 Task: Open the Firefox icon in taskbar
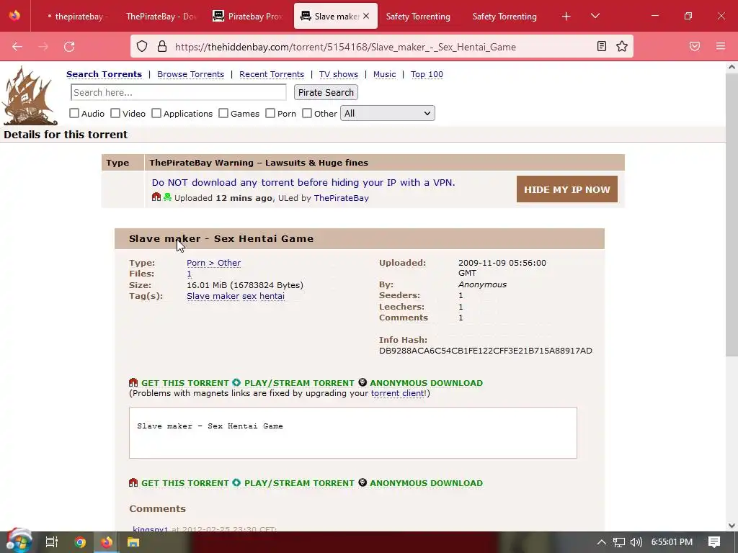pos(107,542)
